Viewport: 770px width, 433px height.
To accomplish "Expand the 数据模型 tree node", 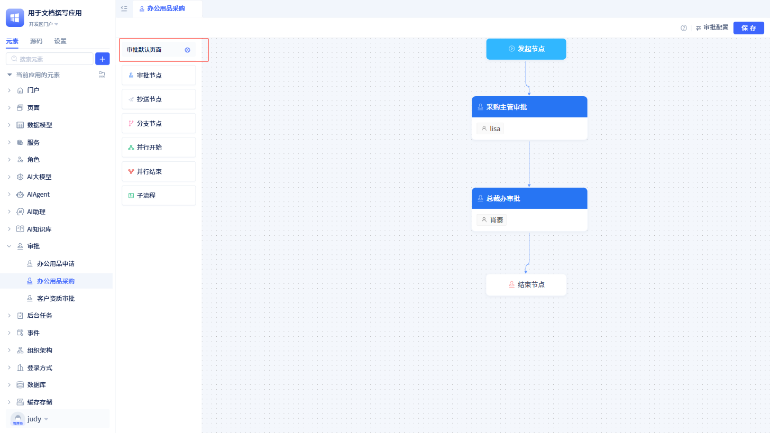I will (9, 125).
